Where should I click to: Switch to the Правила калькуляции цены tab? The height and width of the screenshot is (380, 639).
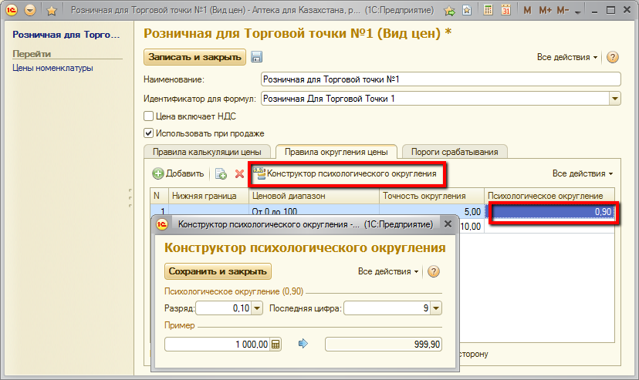[207, 152]
